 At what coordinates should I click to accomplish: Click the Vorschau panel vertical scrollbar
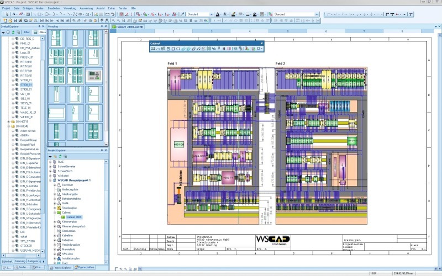pos(106,87)
